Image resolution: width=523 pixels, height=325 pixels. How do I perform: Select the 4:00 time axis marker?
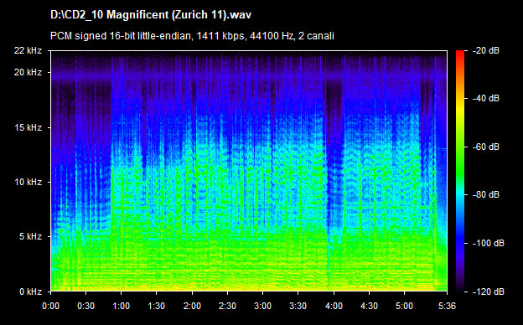point(334,306)
